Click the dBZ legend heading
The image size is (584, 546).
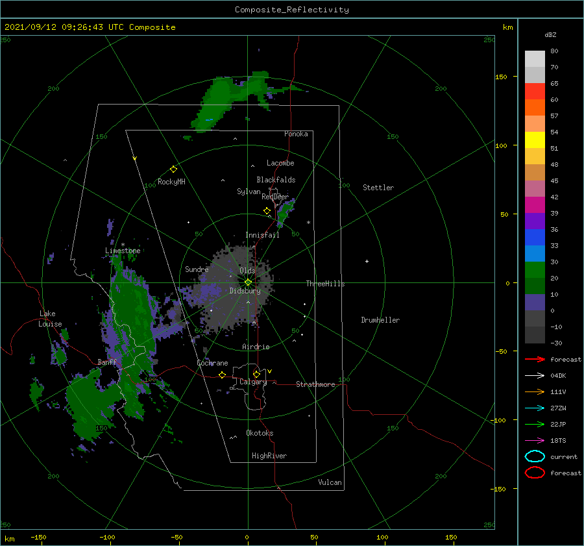(x=550, y=34)
